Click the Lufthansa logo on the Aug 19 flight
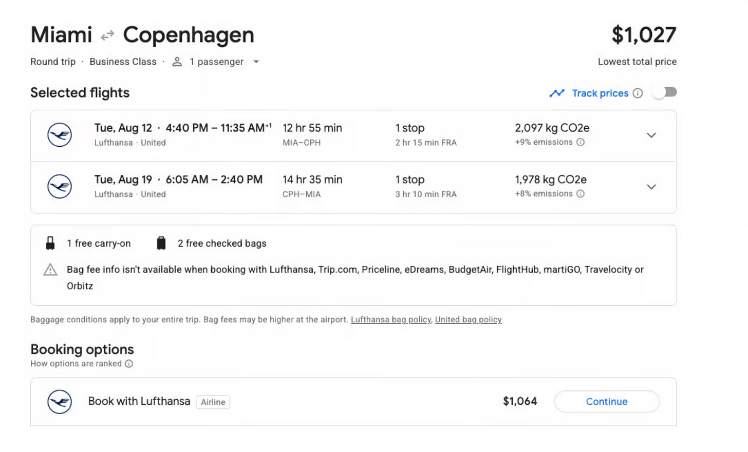Screen dimensions: 748x452 click(60, 186)
